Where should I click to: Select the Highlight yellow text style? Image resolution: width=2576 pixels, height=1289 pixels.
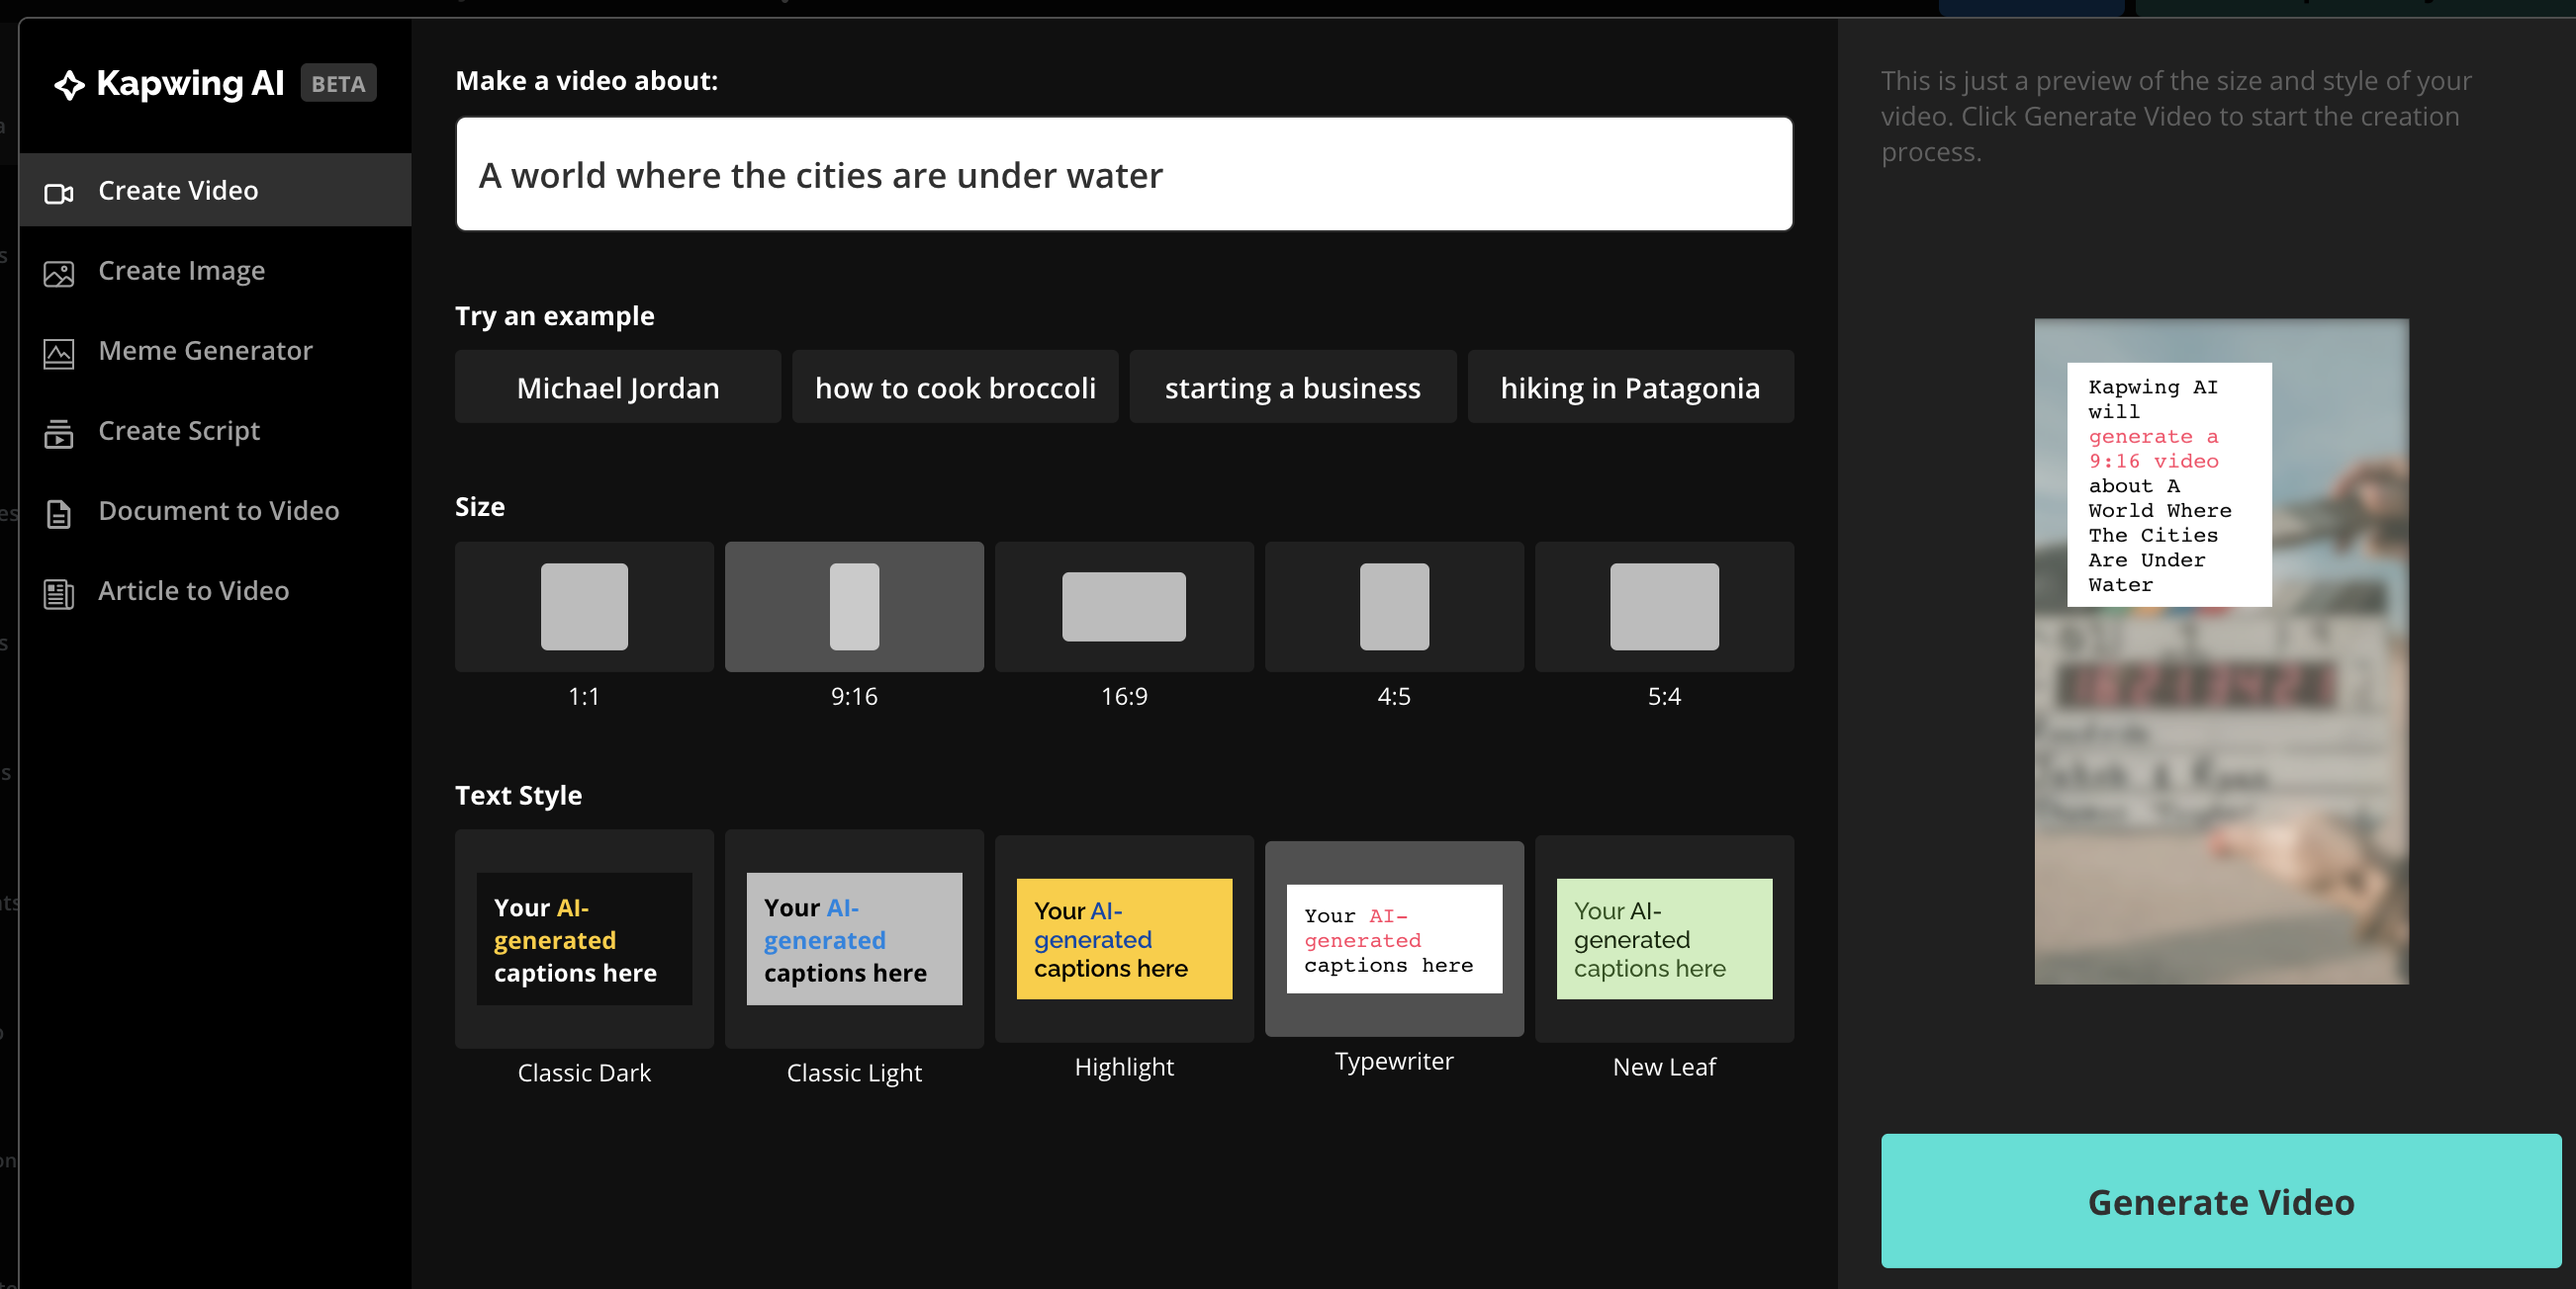click(1124, 939)
